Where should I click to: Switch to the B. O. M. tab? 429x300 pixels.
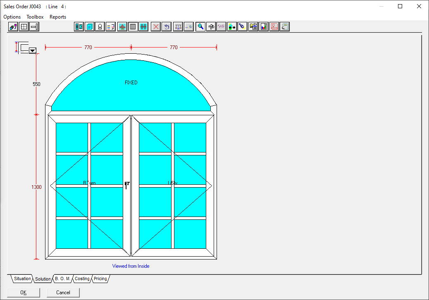coord(63,279)
